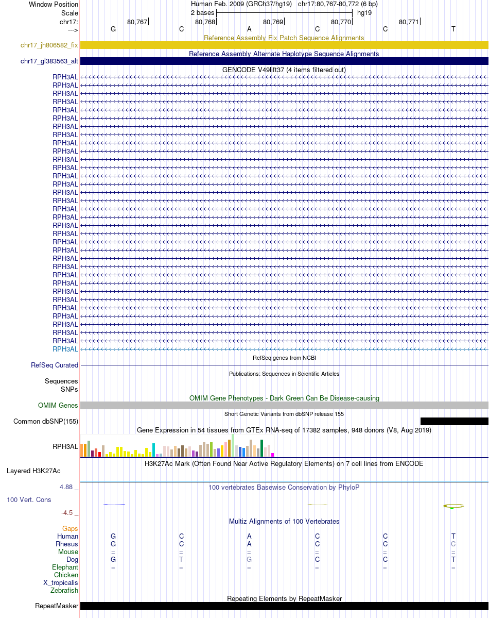Click the SNPs track label
This screenshot has height=618, width=489.
(x=69, y=389)
